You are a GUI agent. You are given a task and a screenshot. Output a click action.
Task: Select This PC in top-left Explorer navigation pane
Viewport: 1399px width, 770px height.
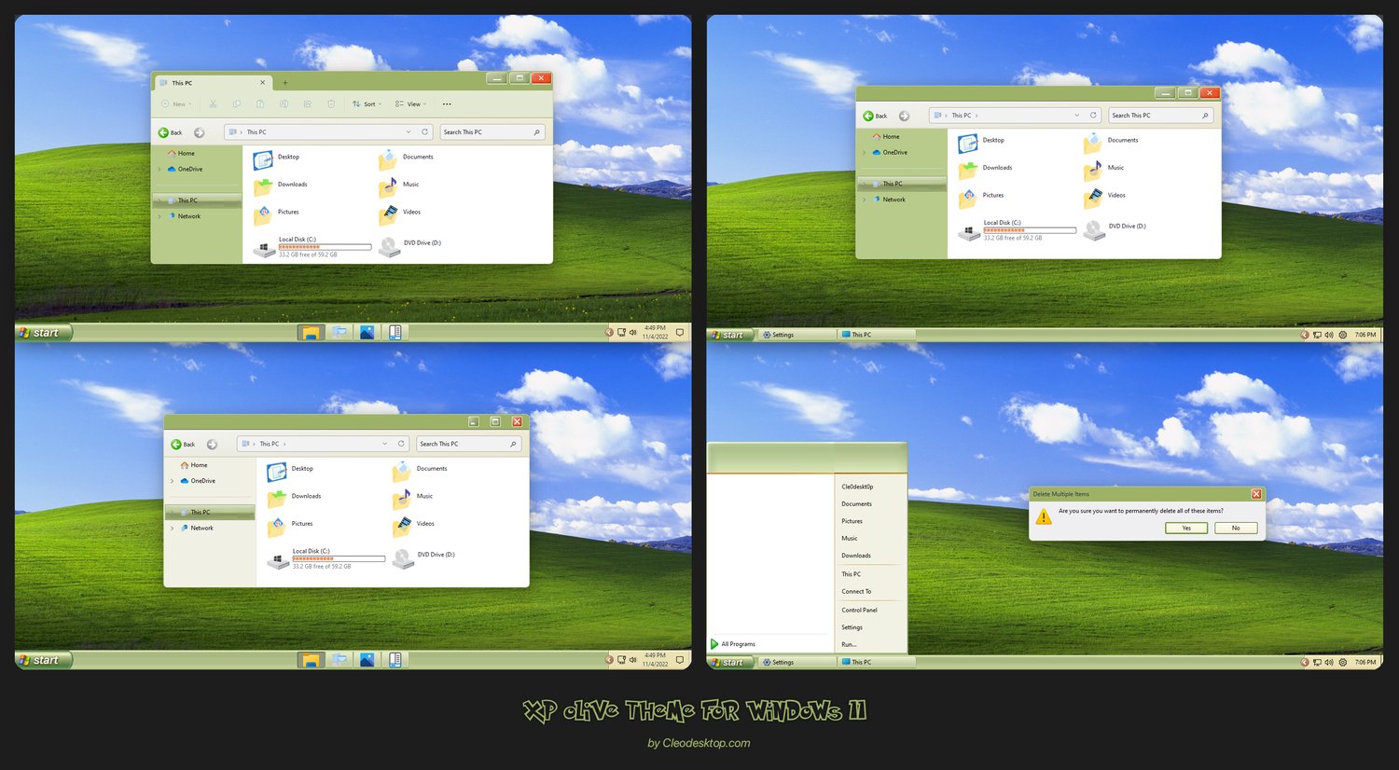pyautogui.click(x=197, y=200)
